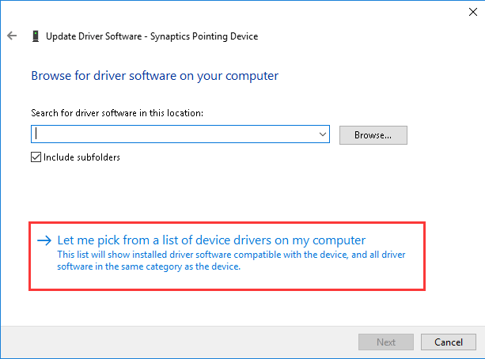This screenshot has height=359, width=485.
Task: Click 'Synaptics Pointing Device' in the title
Action: click(x=204, y=36)
